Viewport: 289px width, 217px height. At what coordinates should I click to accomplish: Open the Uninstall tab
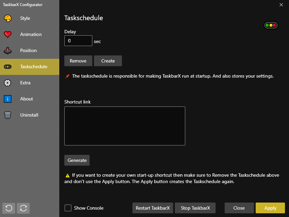coord(30,115)
